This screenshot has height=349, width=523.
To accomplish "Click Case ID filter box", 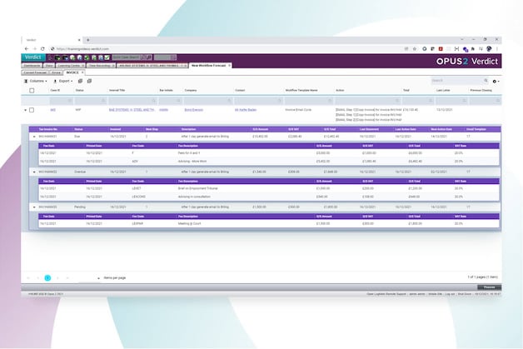I will (62, 101).
